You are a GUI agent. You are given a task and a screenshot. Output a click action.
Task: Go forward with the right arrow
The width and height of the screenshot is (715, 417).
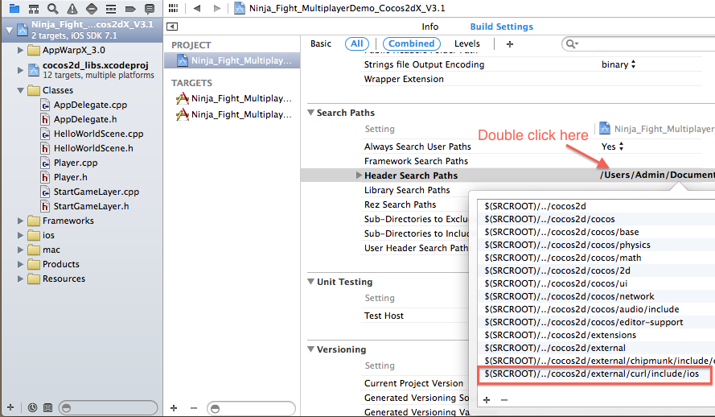pos(217,8)
